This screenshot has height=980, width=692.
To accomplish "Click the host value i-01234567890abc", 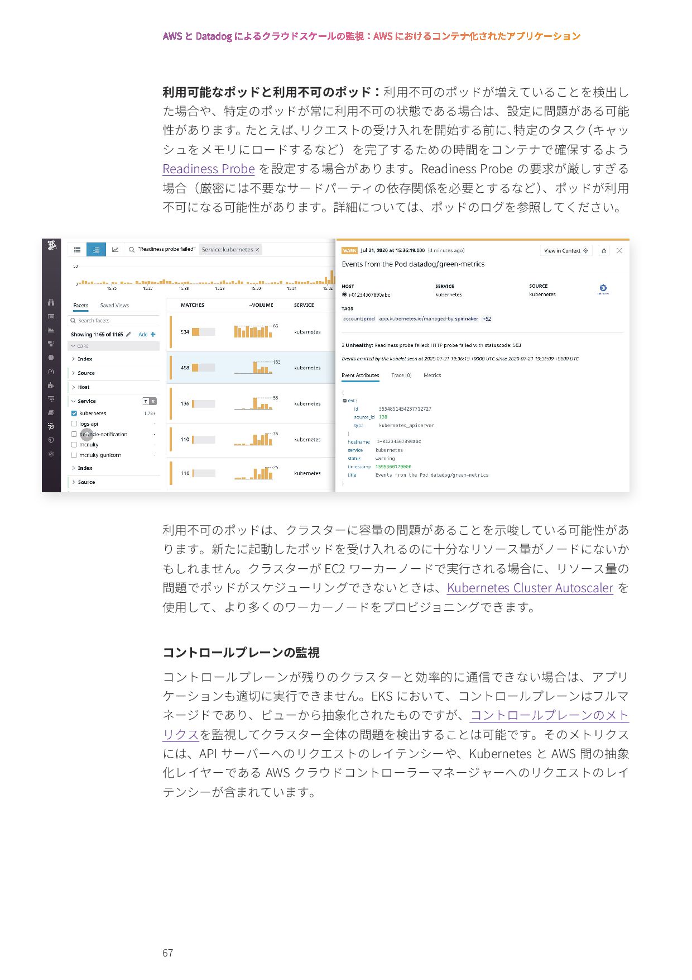I will tap(369, 294).
